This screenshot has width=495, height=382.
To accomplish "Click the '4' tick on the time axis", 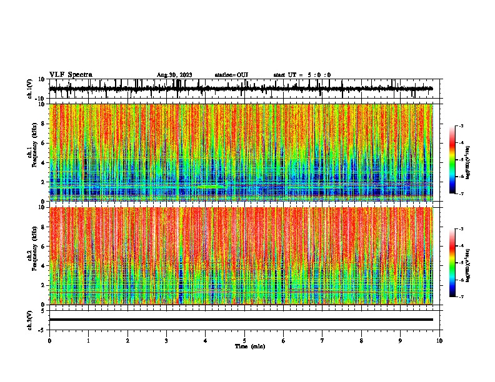I will click(205, 341).
